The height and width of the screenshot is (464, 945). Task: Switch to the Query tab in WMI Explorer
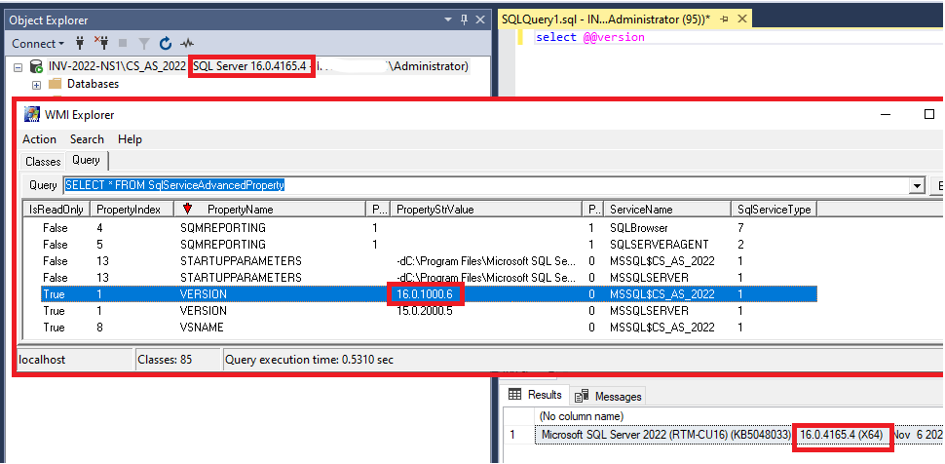(x=86, y=161)
